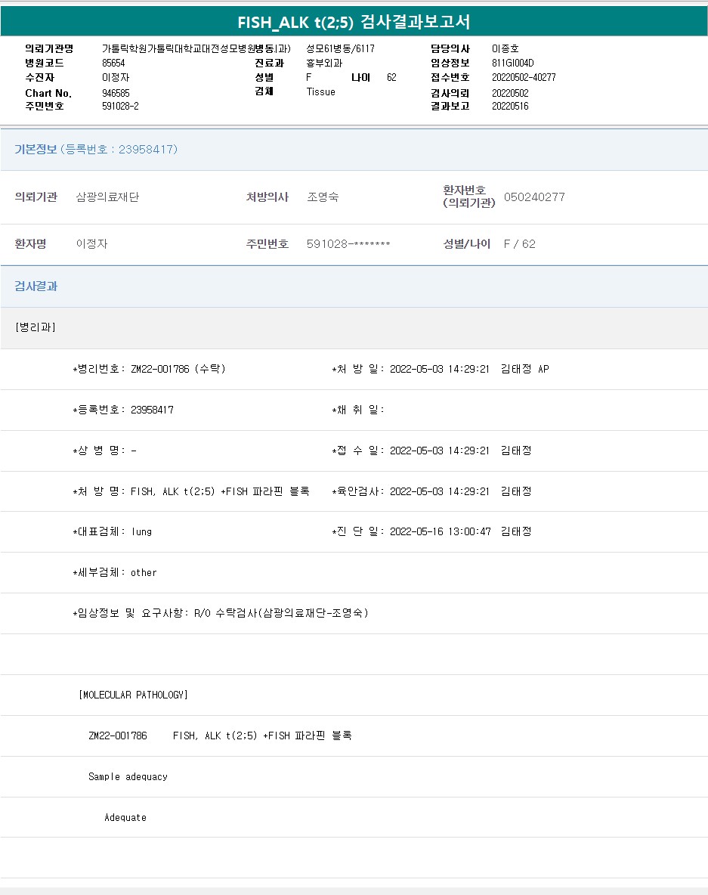
Task: Click the [MOLECULAR PATHOLOGY] heading
Action: (133, 695)
